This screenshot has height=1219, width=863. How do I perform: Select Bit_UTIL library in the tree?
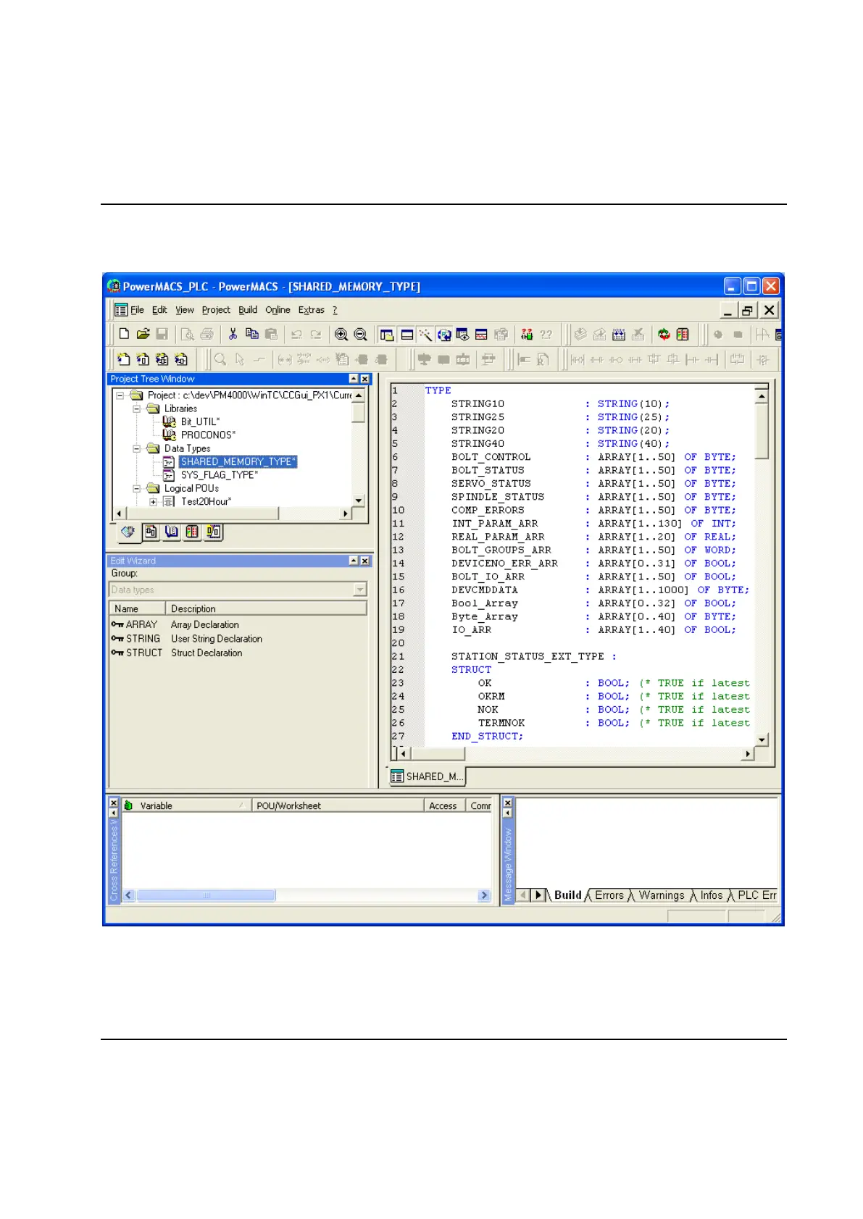(x=201, y=422)
